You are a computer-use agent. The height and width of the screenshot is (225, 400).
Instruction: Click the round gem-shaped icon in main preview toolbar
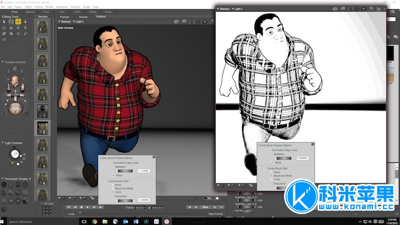[205, 21]
